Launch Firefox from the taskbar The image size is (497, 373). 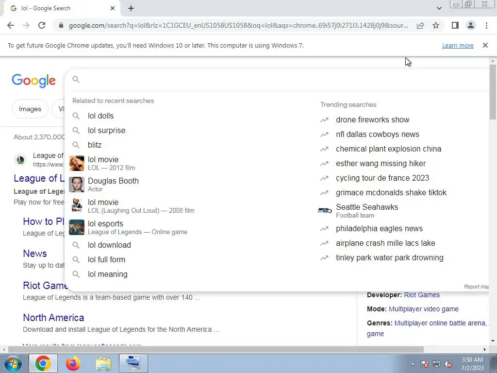73,363
